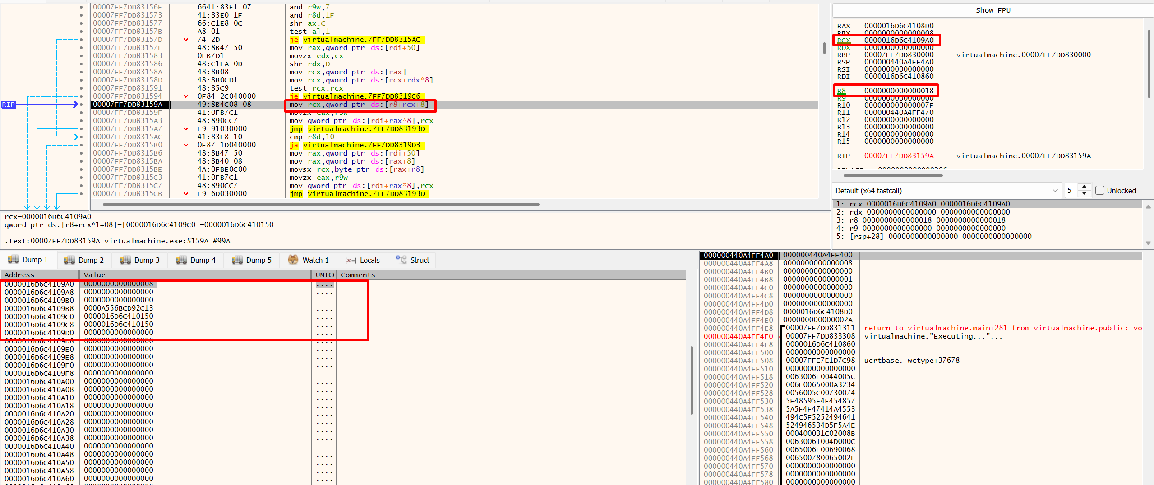Click the red jump chevron on the ja row
This screenshot has width=1154, height=485.
pyautogui.click(x=186, y=145)
